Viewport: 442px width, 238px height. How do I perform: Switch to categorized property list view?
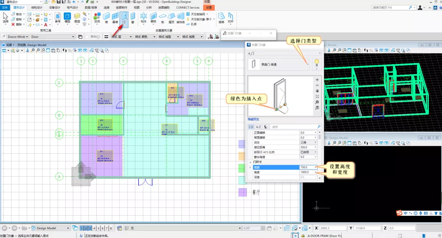(x=251, y=127)
